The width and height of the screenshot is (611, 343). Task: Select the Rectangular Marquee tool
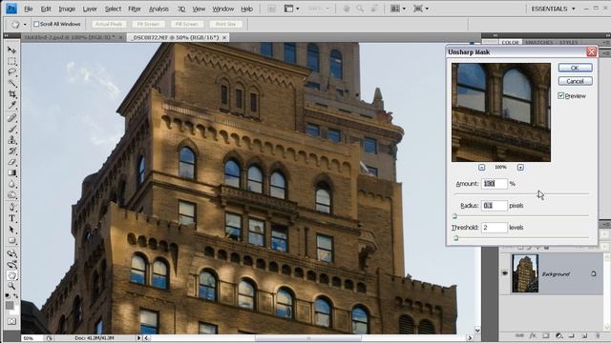pos(11,61)
